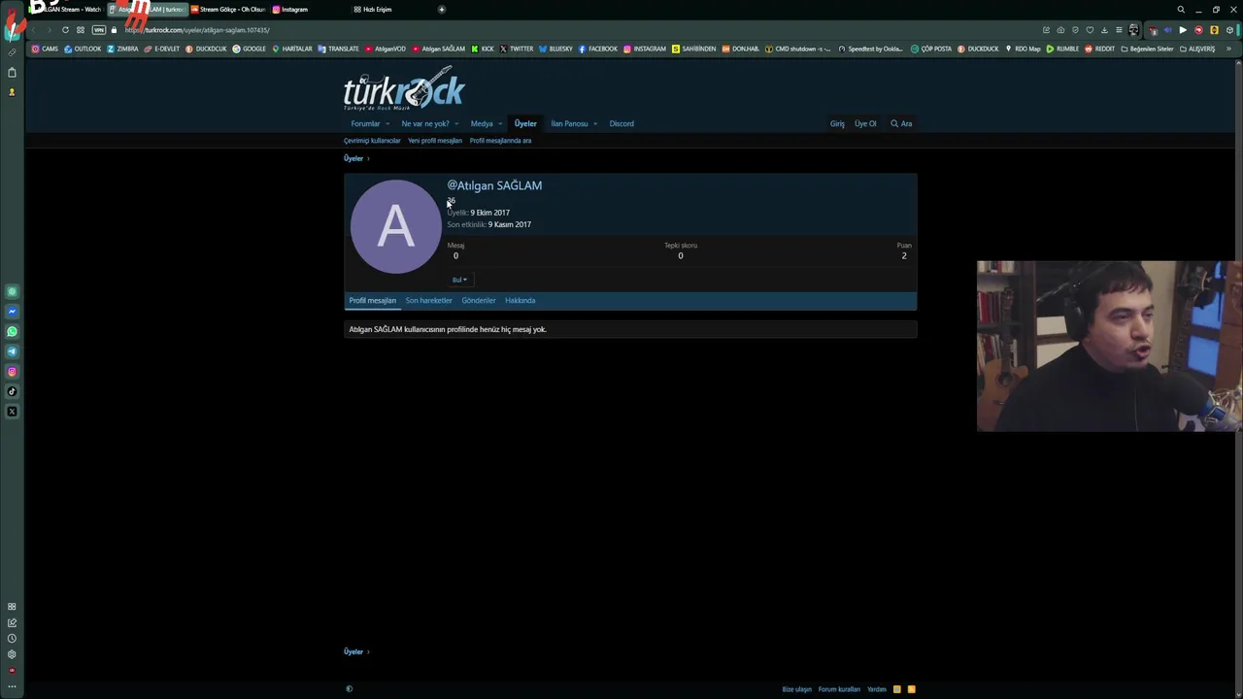Open Yeni profil mesajları sub-link

click(435, 141)
